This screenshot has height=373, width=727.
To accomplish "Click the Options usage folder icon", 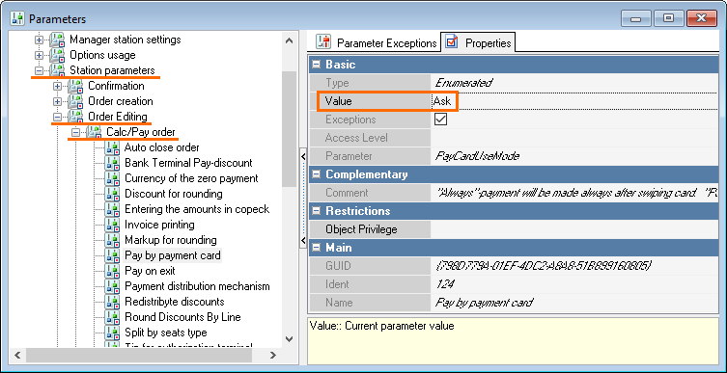I will point(58,55).
